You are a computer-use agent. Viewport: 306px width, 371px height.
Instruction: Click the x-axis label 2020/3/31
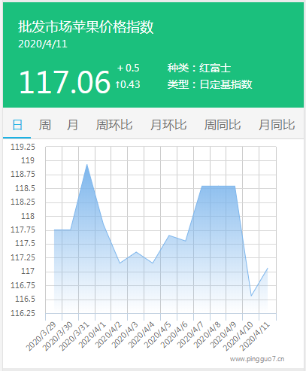tap(74, 336)
